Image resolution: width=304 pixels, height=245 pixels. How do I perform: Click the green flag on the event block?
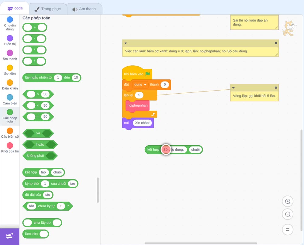(x=148, y=74)
